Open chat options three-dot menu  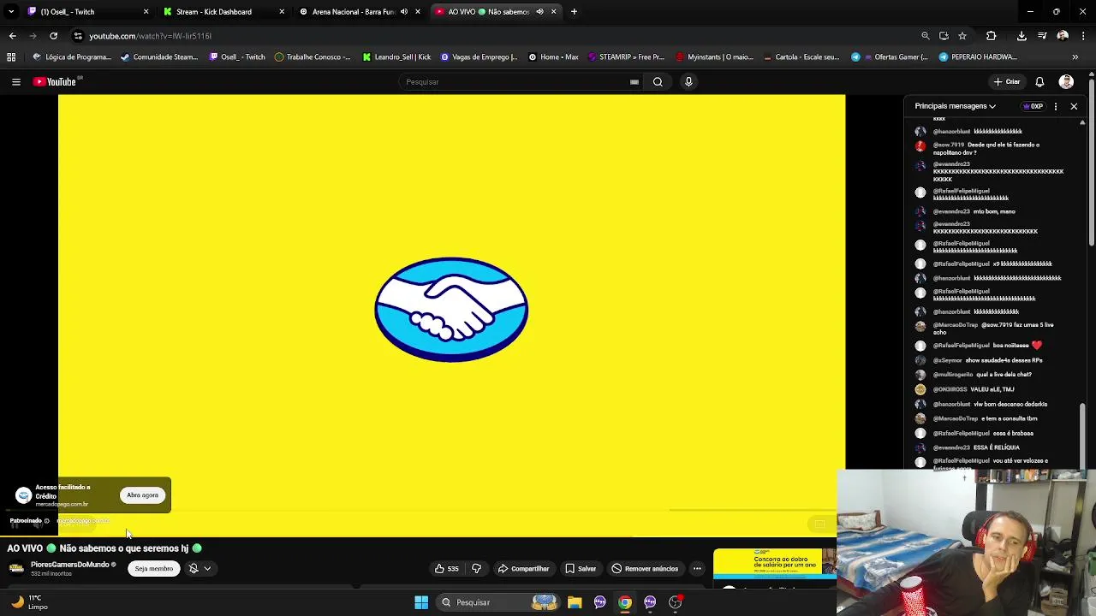tap(1056, 106)
